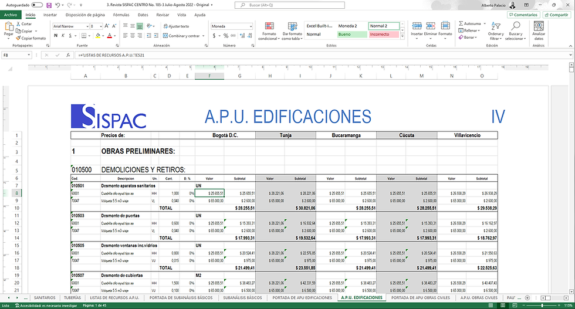The height and width of the screenshot is (309, 575).
Task: Decrease decimal places icon
Action: coord(250,36)
